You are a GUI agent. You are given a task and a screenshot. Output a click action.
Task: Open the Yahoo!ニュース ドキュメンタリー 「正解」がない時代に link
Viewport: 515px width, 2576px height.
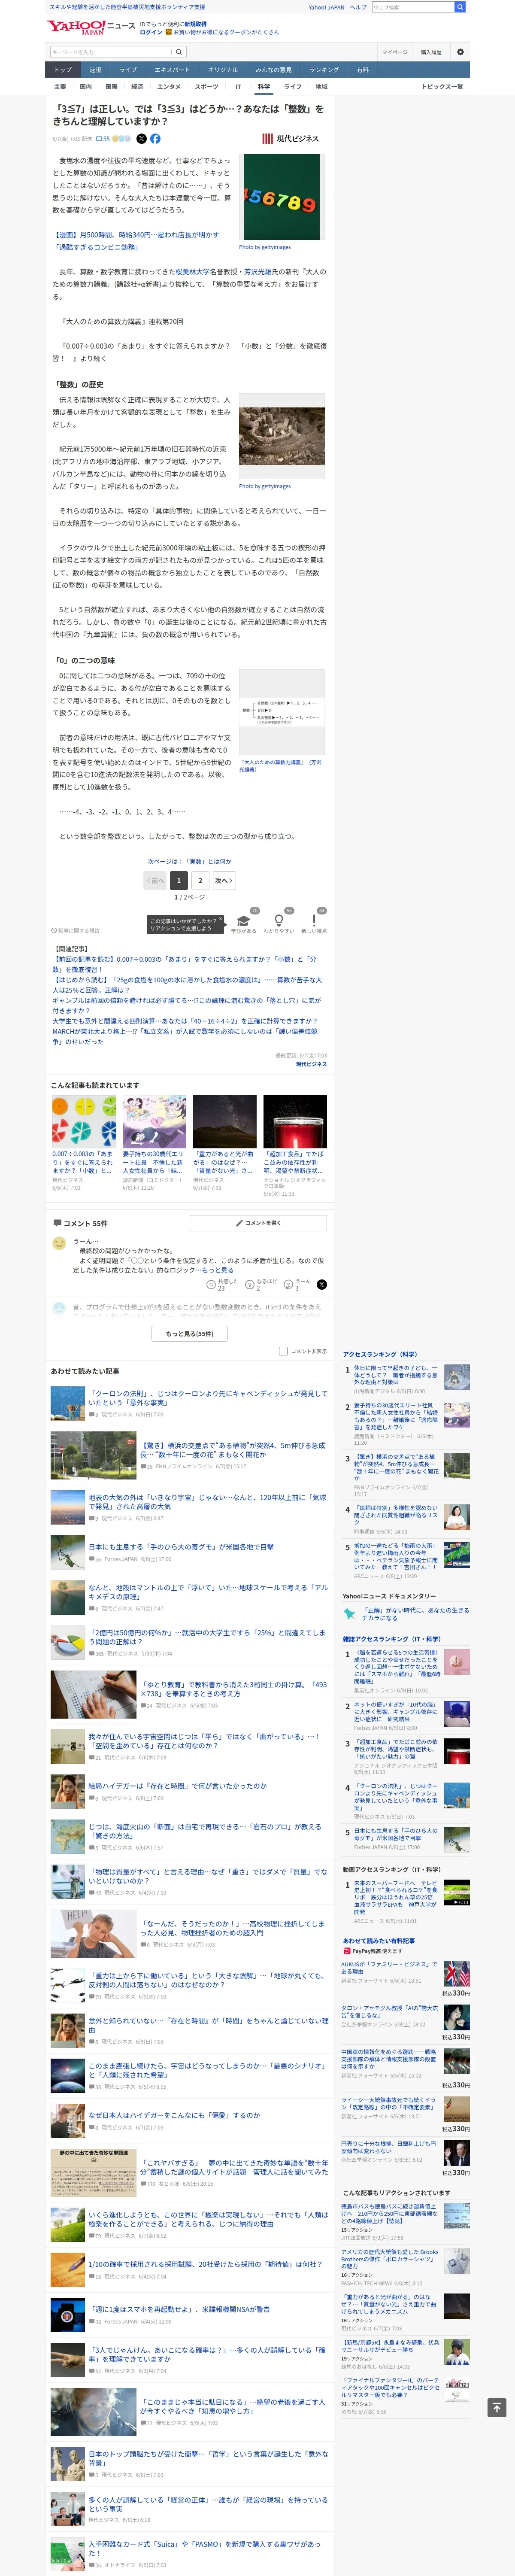click(415, 1614)
